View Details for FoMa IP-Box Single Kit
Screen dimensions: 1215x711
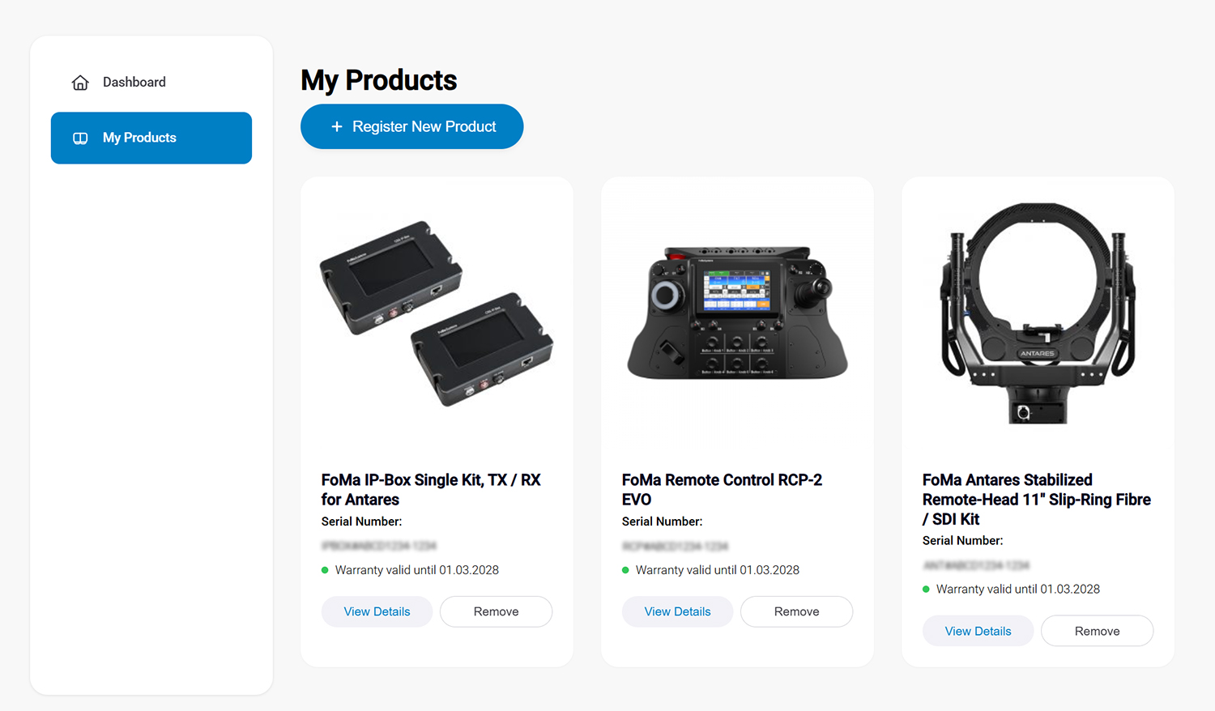coord(377,611)
